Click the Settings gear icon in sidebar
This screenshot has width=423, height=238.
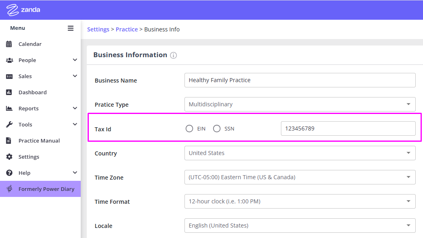point(9,157)
